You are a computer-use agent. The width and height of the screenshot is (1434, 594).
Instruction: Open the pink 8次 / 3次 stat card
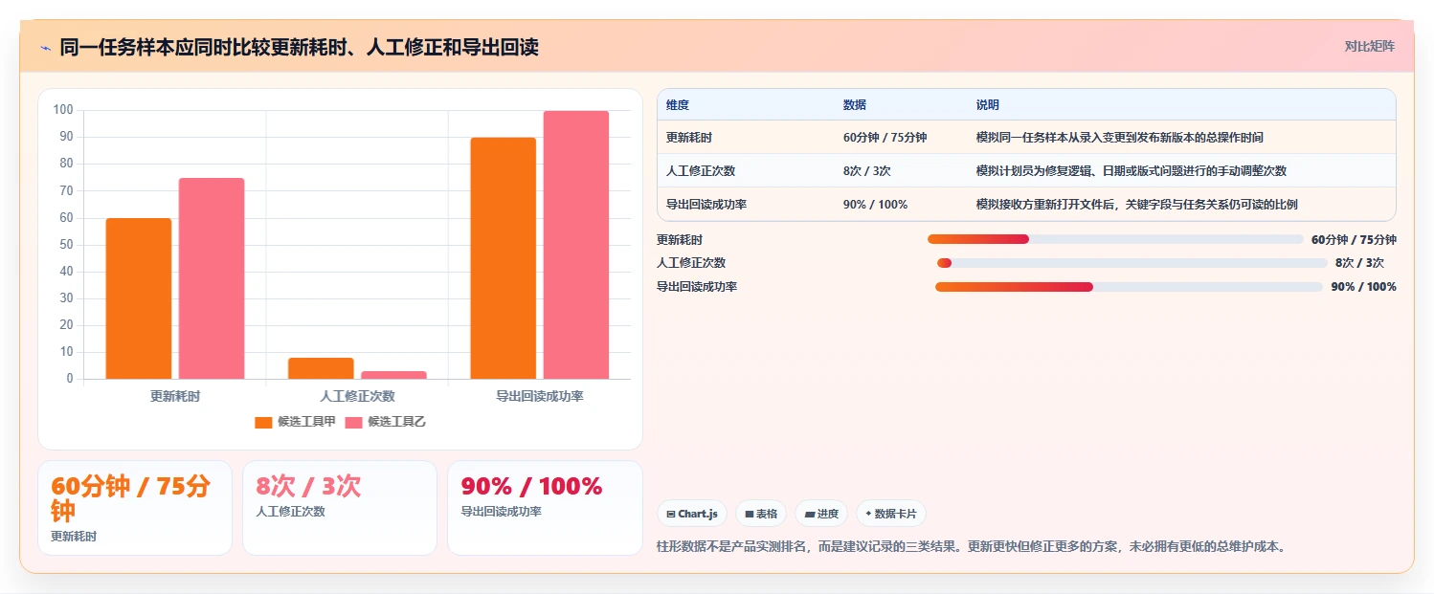click(x=340, y=508)
